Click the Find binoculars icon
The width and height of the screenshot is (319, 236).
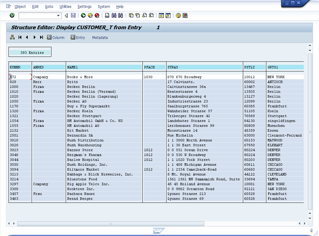tap(114, 16)
